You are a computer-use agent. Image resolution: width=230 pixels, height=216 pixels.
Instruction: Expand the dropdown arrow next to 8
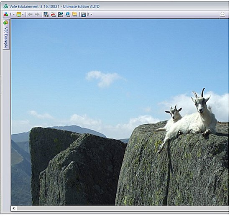point(92,15)
